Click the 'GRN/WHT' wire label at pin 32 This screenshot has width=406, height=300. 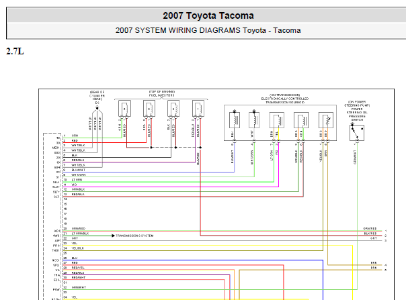coord(79,287)
